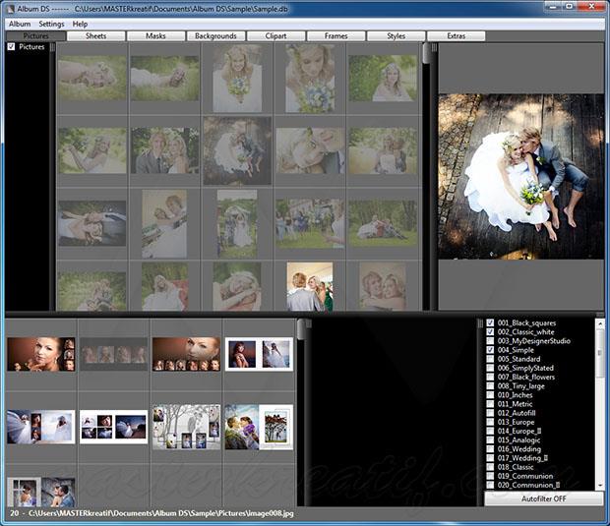Switch to the Sheets tab
Screen dimensions: 610x526
tap(95, 36)
